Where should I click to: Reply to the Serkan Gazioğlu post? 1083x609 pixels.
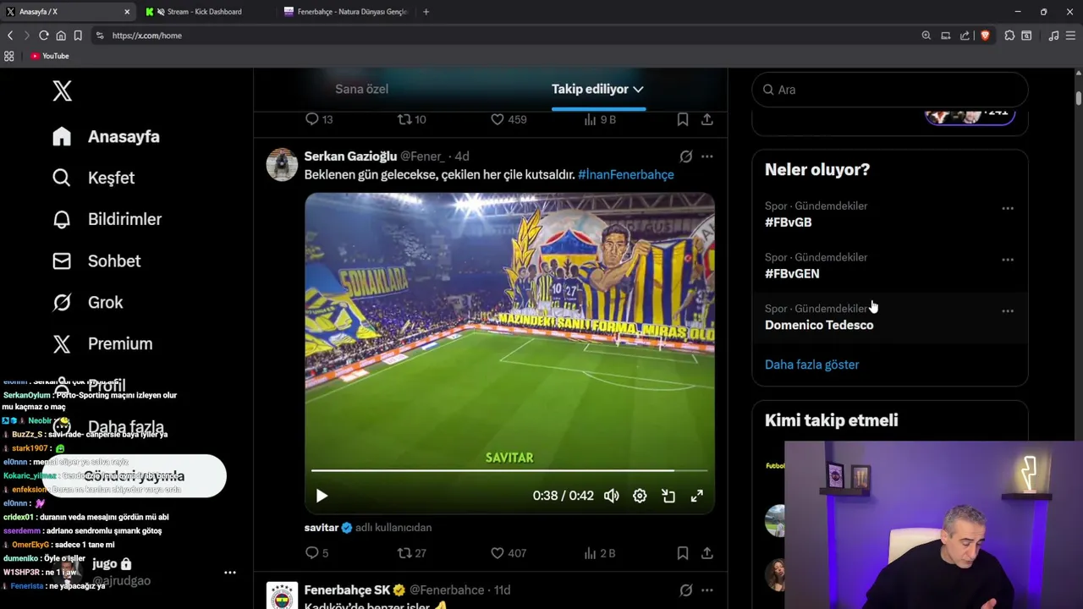[x=316, y=553]
